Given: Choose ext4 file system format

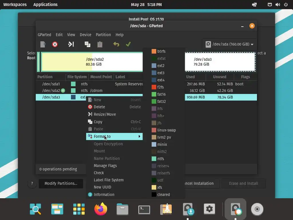Looking at the screenshot, I should (x=164, y=80).
